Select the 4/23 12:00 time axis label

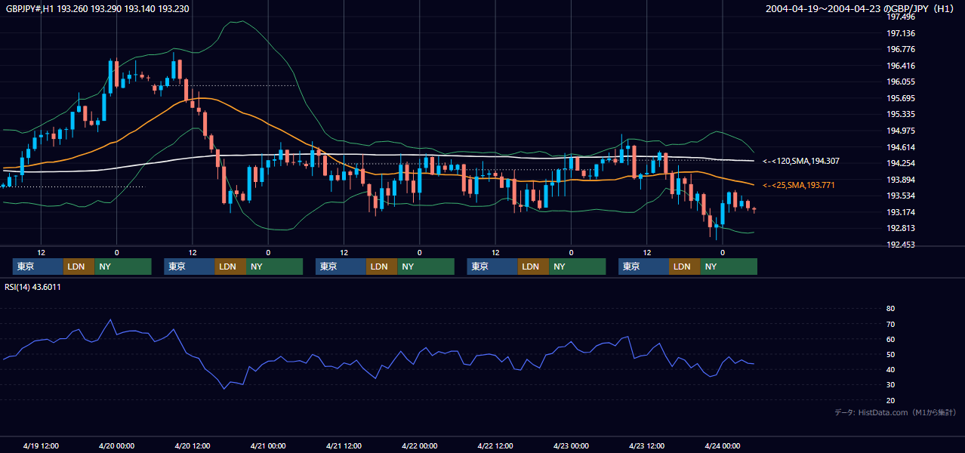(646, 446)
